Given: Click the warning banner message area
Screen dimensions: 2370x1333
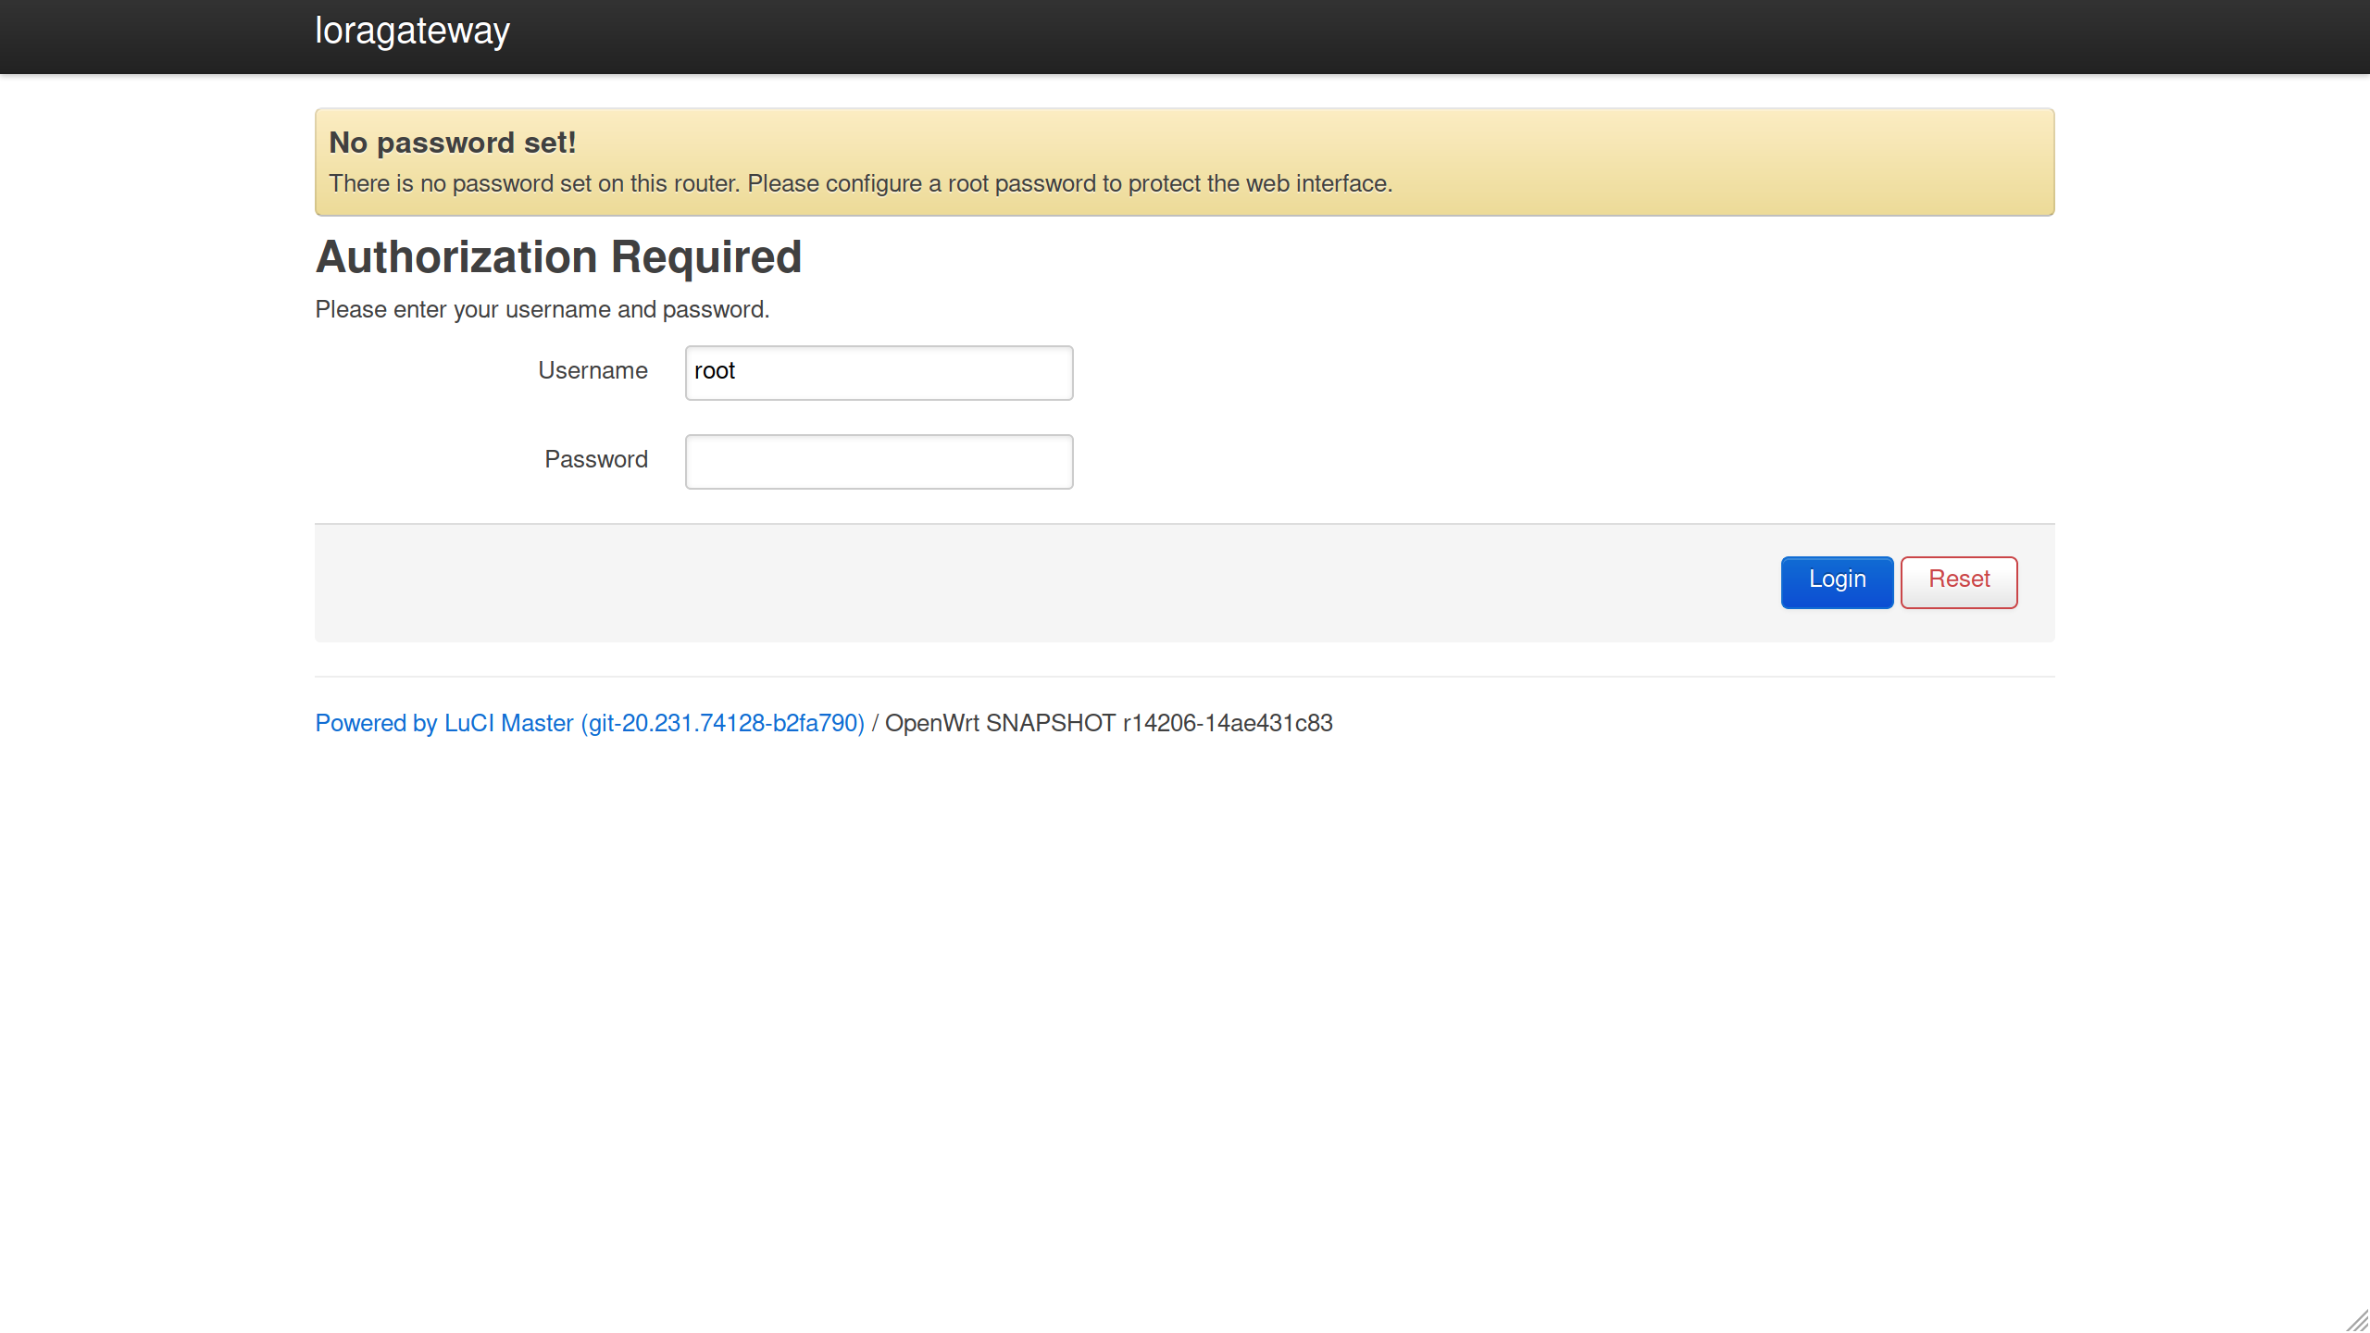Looking at the screenshot, I should pos(1185,161).
